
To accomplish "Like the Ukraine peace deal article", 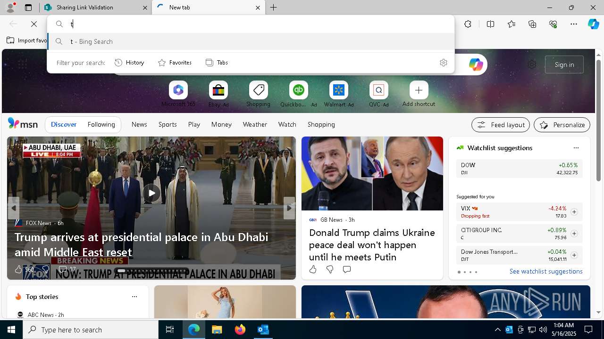I will [x=313, y=269].
